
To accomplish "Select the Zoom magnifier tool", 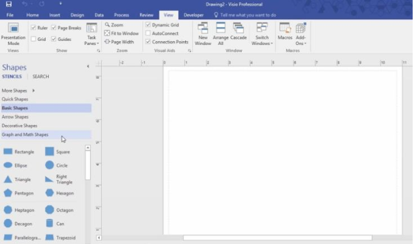I will coord(107,24).
